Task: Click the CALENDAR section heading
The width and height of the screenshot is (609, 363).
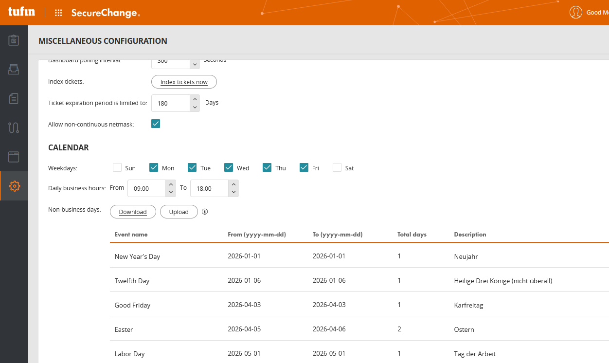Action: 69,147
